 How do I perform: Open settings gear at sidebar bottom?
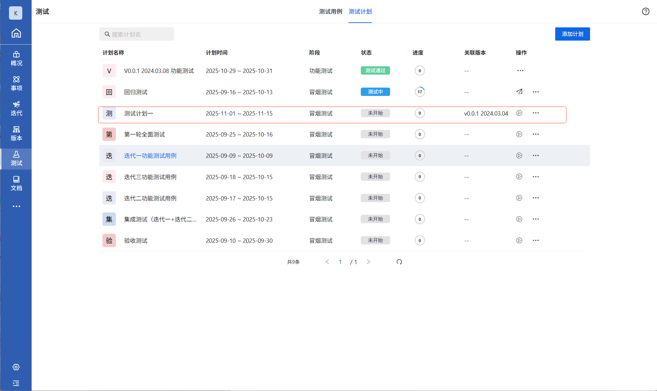16,367
